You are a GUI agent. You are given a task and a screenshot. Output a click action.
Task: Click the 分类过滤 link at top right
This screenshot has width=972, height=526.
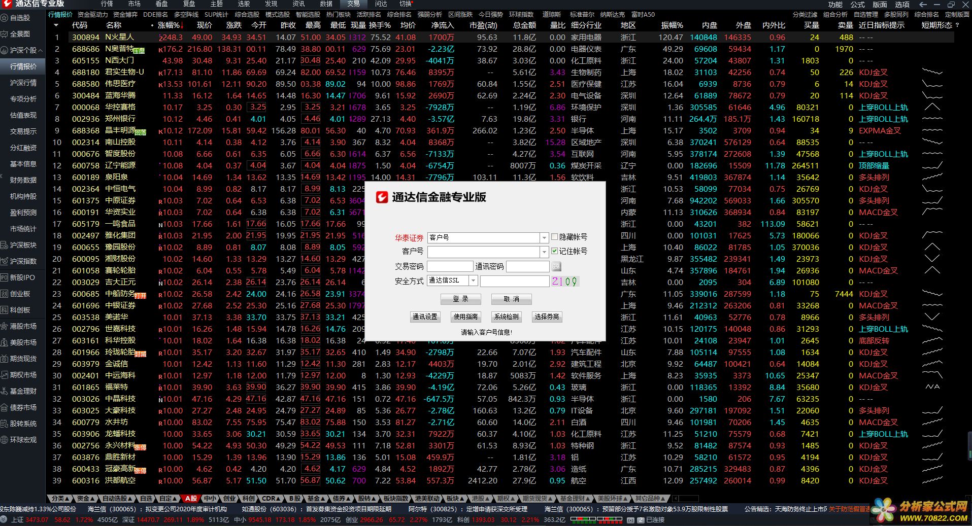805,15
